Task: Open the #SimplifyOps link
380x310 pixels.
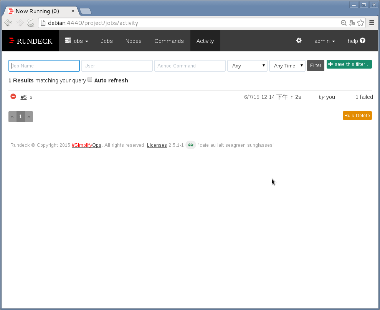Action: click(86, 145)
